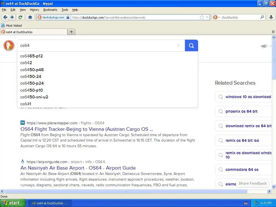Open the Tools menu
This screenshot has height=207, width=276.
pos(65,10)
